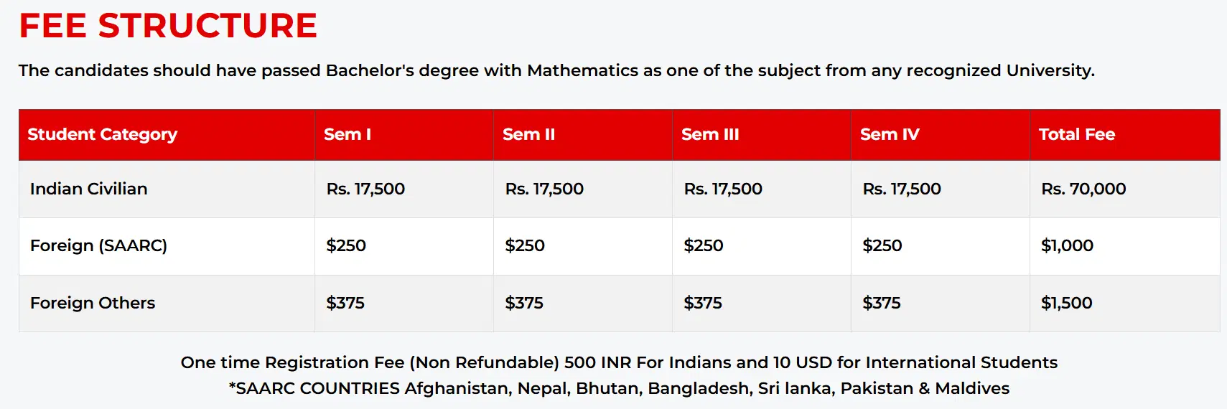Viewport: 1227px width, 409px height.
Task: Click the FEE STRUCTURE heading
Action: [168, 27]
